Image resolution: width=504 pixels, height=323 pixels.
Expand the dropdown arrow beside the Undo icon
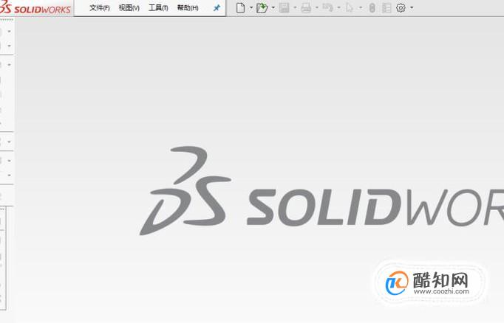coord(338,7)
